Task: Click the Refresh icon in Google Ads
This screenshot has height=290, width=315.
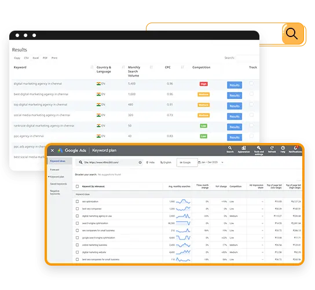Action: tap(272, 149)
